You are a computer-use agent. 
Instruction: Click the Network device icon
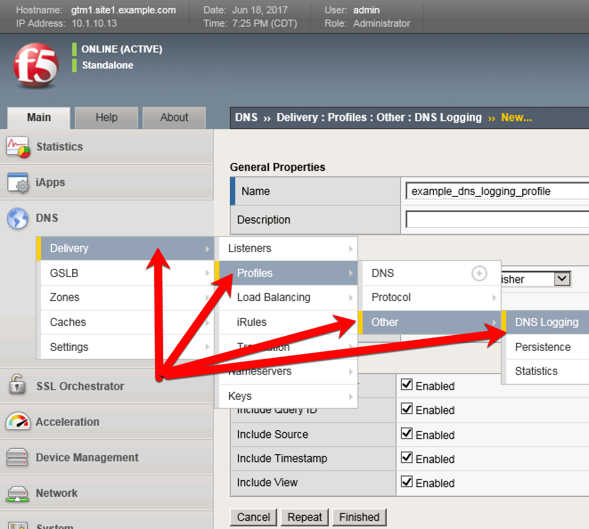click(18, 493)
